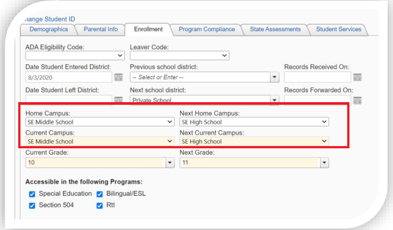
Task: Open calendar for Date Student Left District
Action: (x=118, y=101)
